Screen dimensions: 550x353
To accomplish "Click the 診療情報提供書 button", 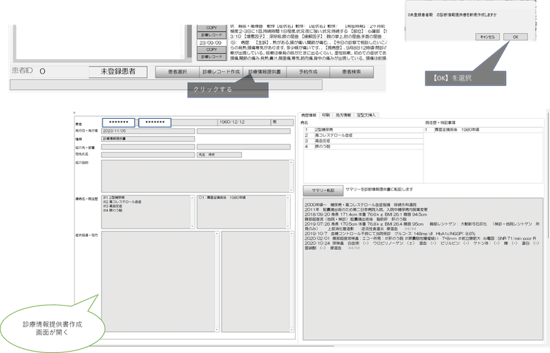I will pyautogui.click(x=265, y=72).
